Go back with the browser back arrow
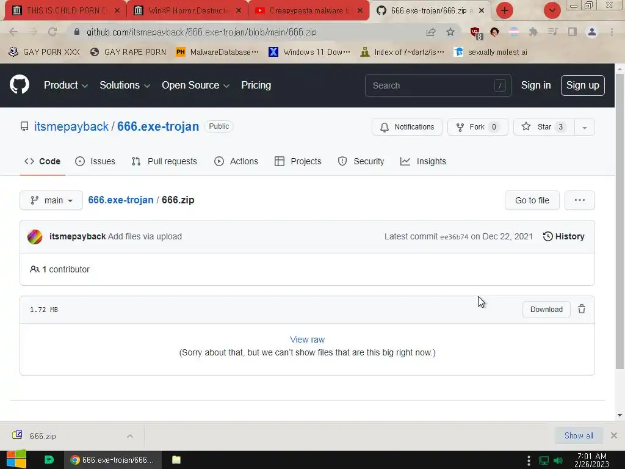This screenshot has width=625, height=469. pos(13,32)
